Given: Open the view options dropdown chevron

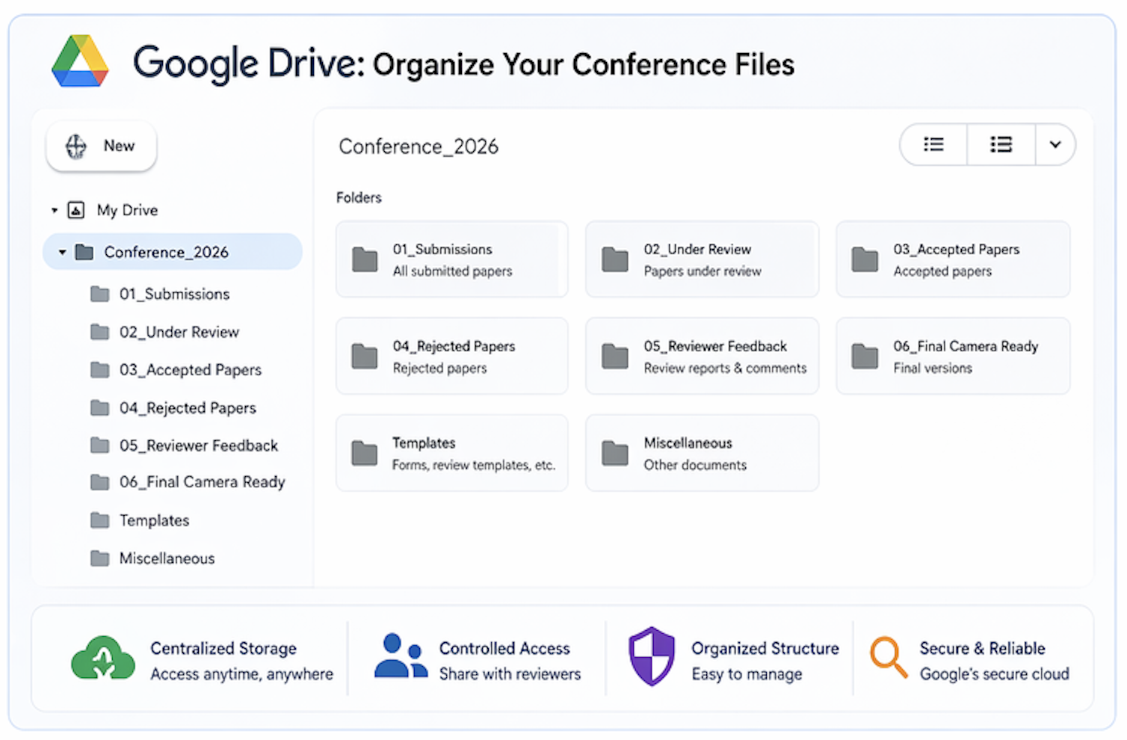Looking at the screenshot, I should [1055, 145].
